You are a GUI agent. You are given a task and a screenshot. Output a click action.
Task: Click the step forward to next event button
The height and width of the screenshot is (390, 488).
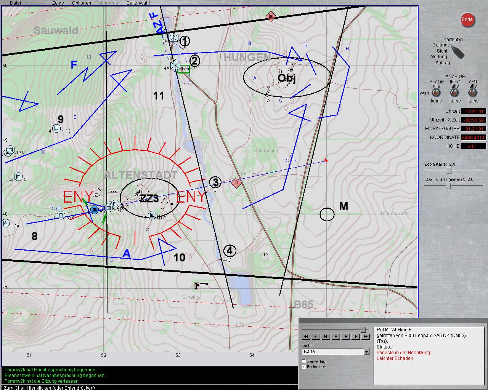[x=345, y=336]
